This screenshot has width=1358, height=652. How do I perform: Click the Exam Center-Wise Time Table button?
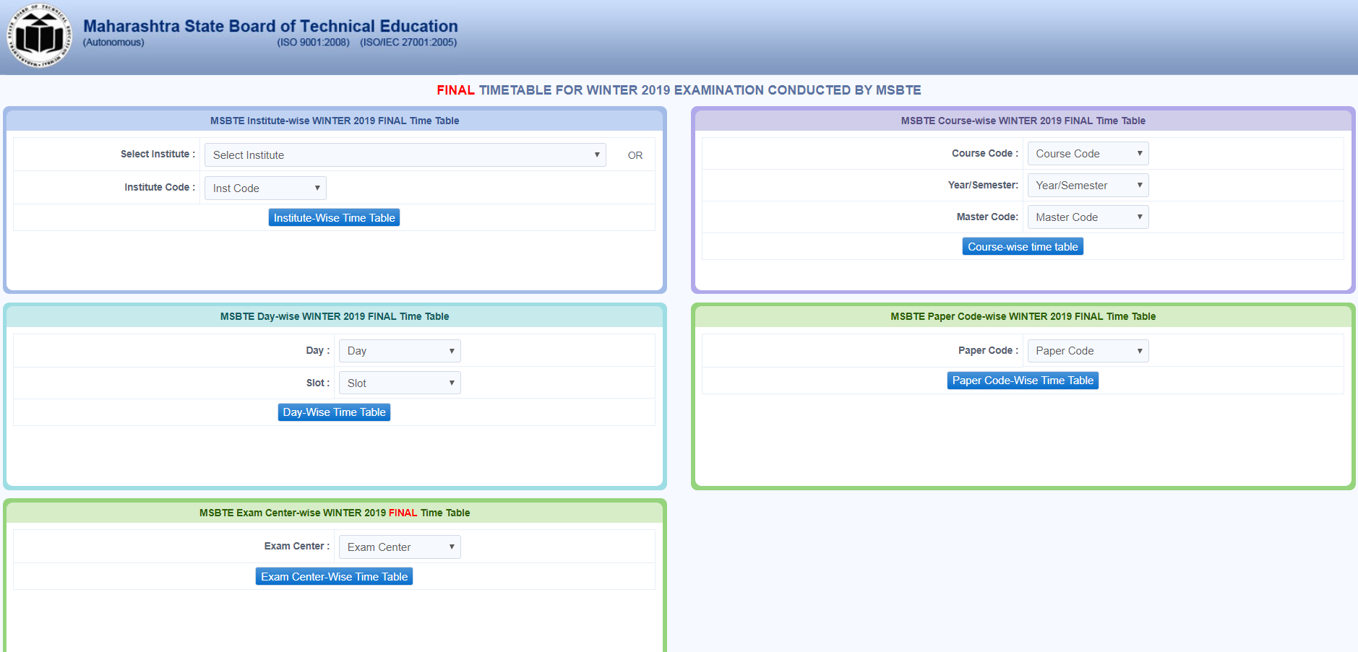click(x=334, y=577)
